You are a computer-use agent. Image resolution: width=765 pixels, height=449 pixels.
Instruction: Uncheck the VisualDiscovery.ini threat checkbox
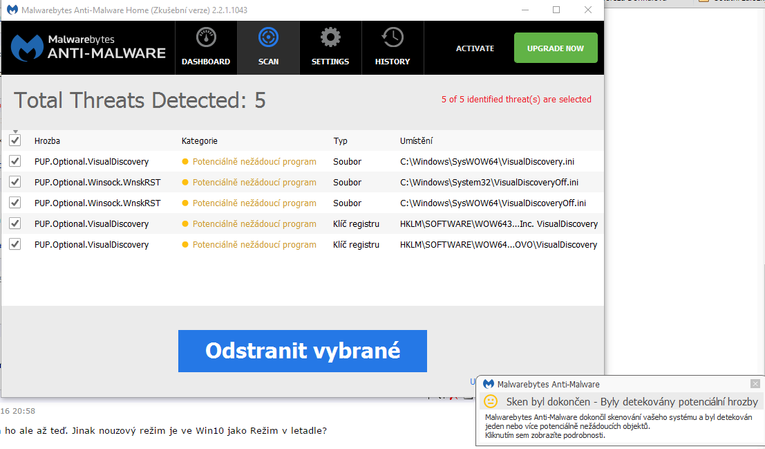(x=15, y=161)
